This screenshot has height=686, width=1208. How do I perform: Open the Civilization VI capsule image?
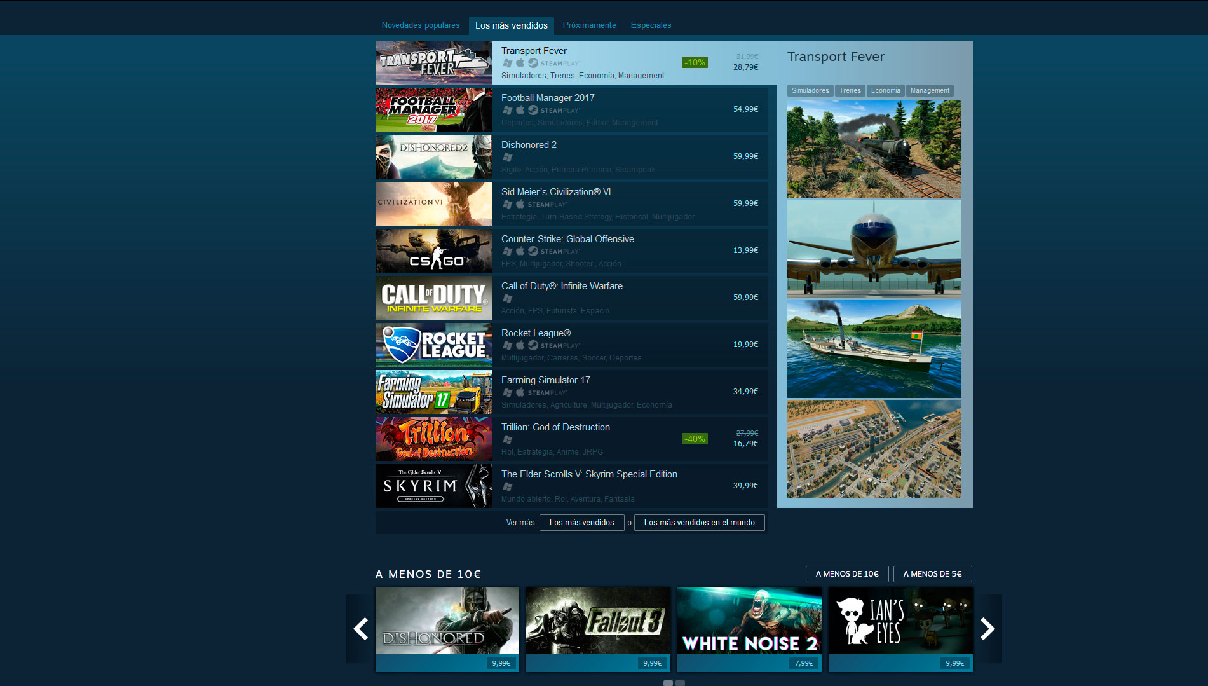click(x=434, y=203)
